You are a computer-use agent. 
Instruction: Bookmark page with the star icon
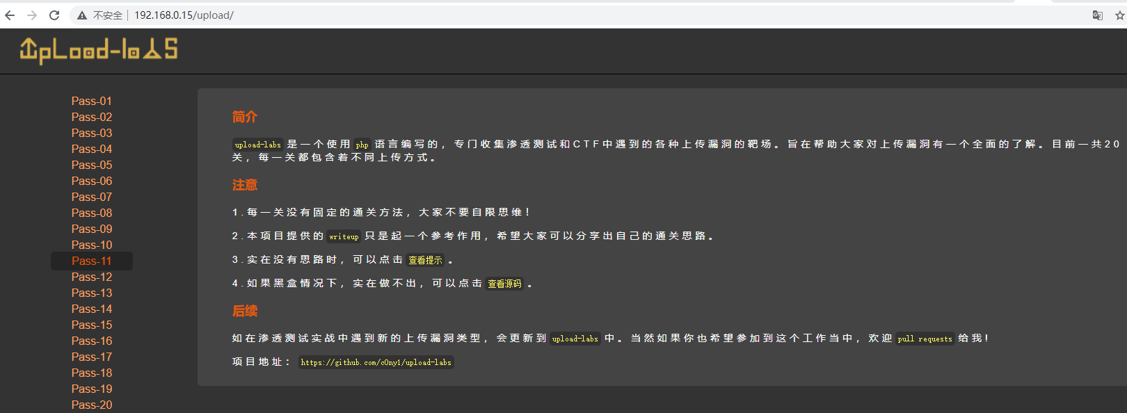pos(1119,15)
